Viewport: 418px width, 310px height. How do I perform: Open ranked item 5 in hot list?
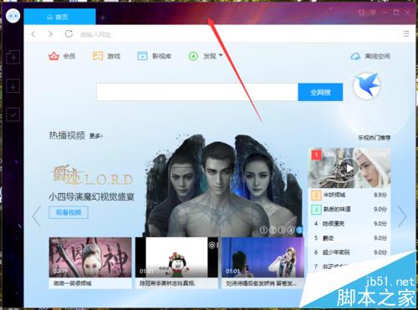click(349, 238)
